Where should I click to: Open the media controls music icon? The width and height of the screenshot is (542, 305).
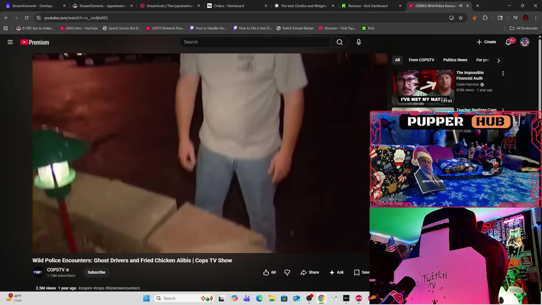click(515, 18)
